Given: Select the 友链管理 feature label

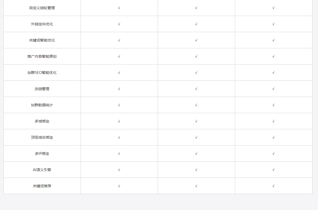Looking at the screenshot, I should point(42,89).
